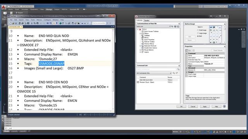Select END MID QUA NOD row in Command List
This screenshot has height=139, width=248.
click(158, 80)
